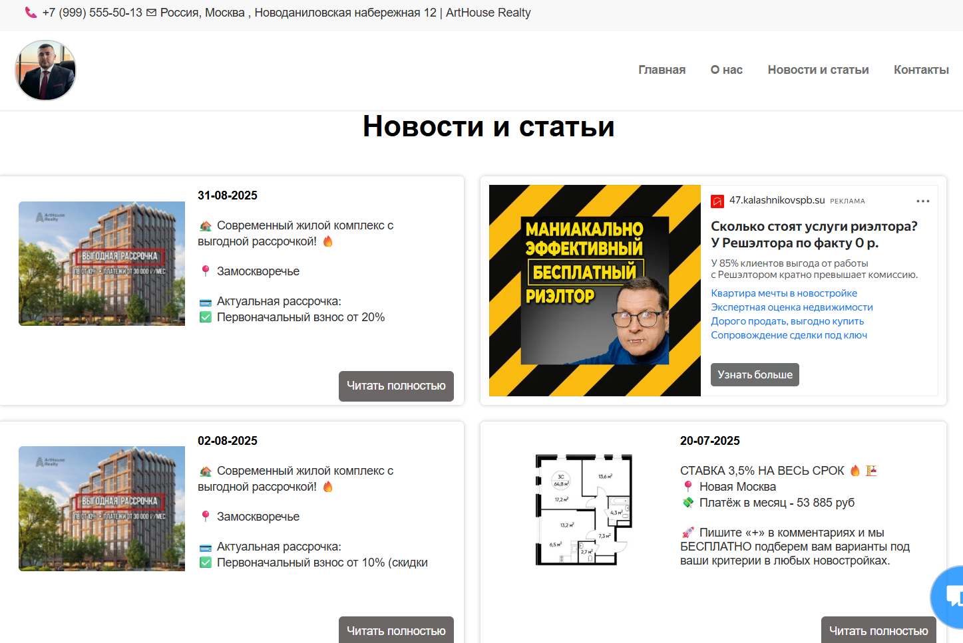Image resolution: width=963 pixels, height=643 pixels.
Task: Click text Новая Москва
Action: [x=737, y=487]
